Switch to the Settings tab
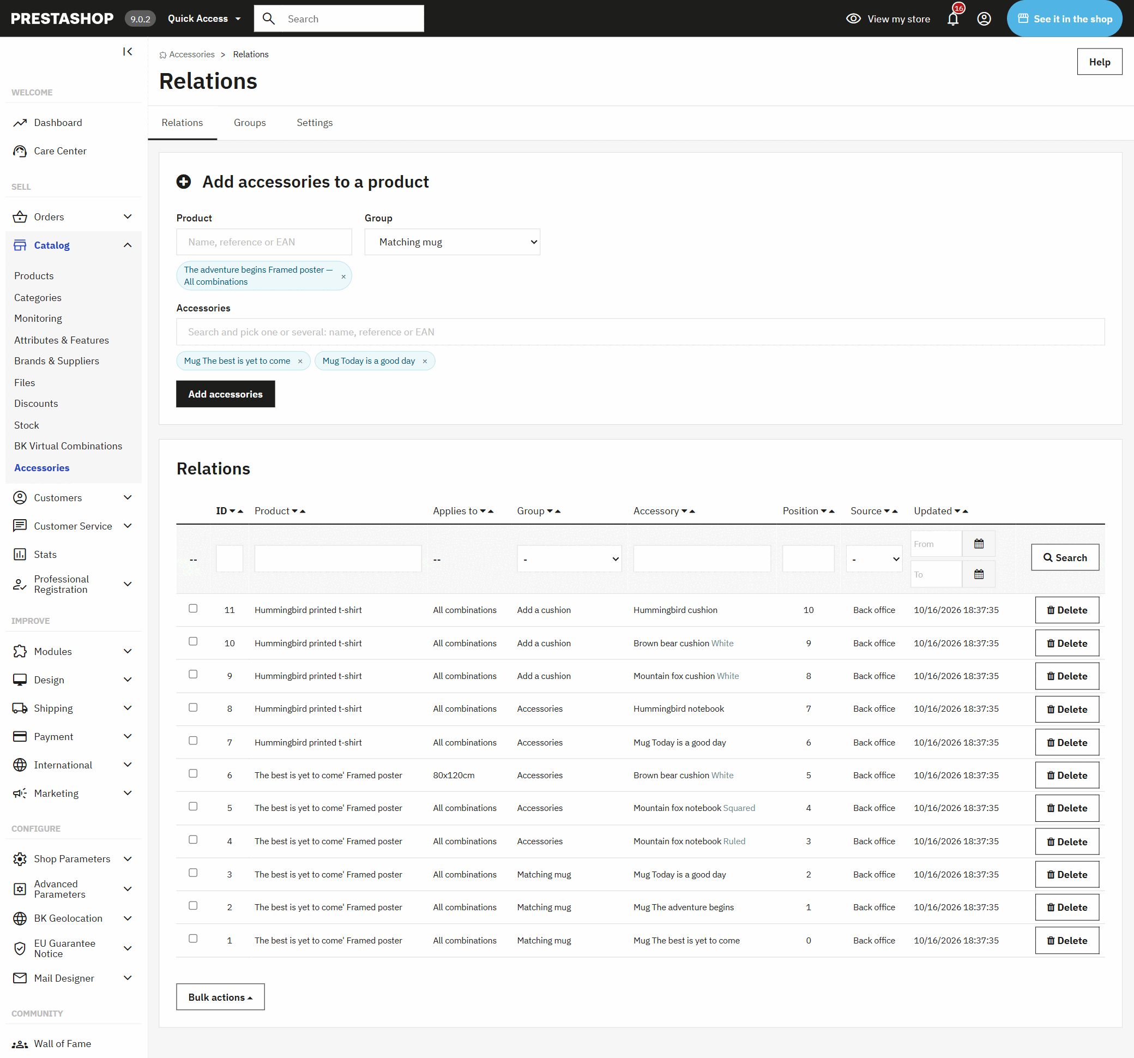The height and width of the screenshot is (1058, 1134). (x=314, y=123)
